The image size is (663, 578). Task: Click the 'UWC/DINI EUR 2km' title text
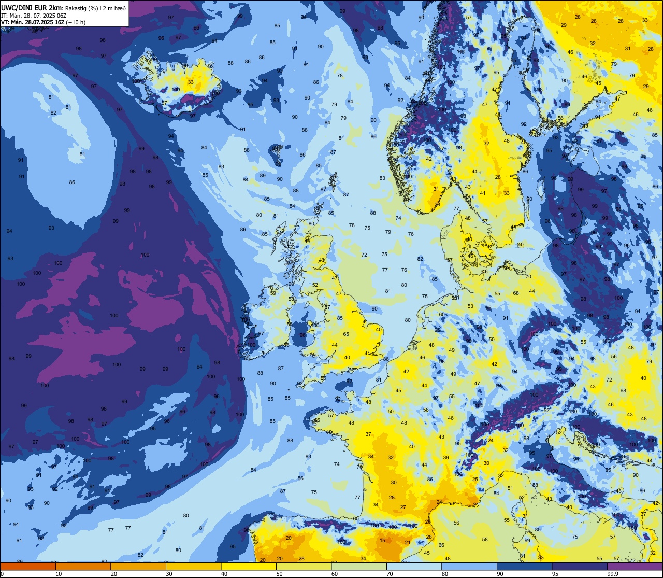click(31, 8)
